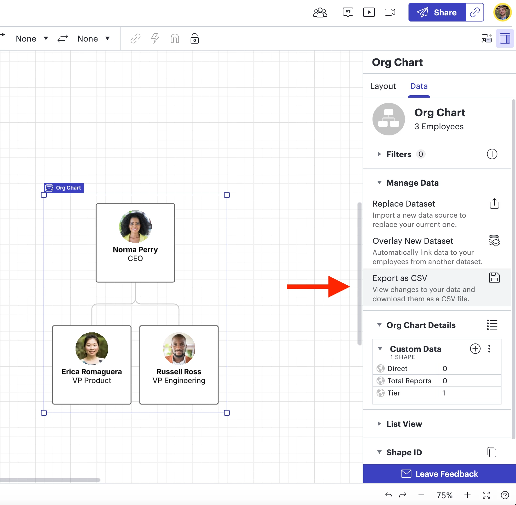Click Overlay New Dataset layers icon
516x505 pixels.
[494, 241]
